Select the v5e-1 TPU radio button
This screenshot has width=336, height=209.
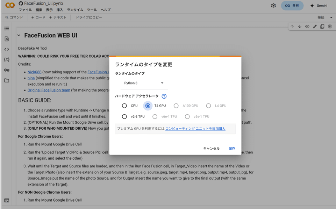187,116
